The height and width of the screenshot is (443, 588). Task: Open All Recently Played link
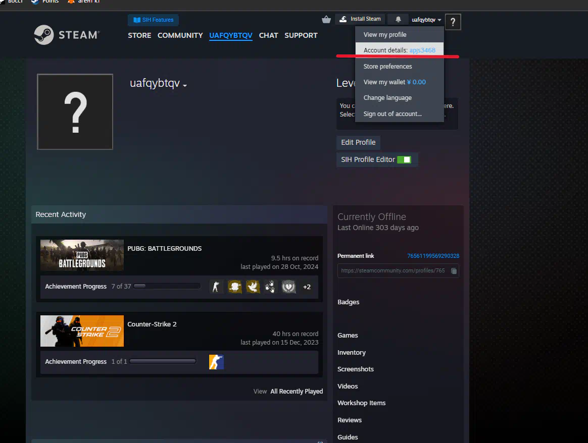click(x=297, y=391)
